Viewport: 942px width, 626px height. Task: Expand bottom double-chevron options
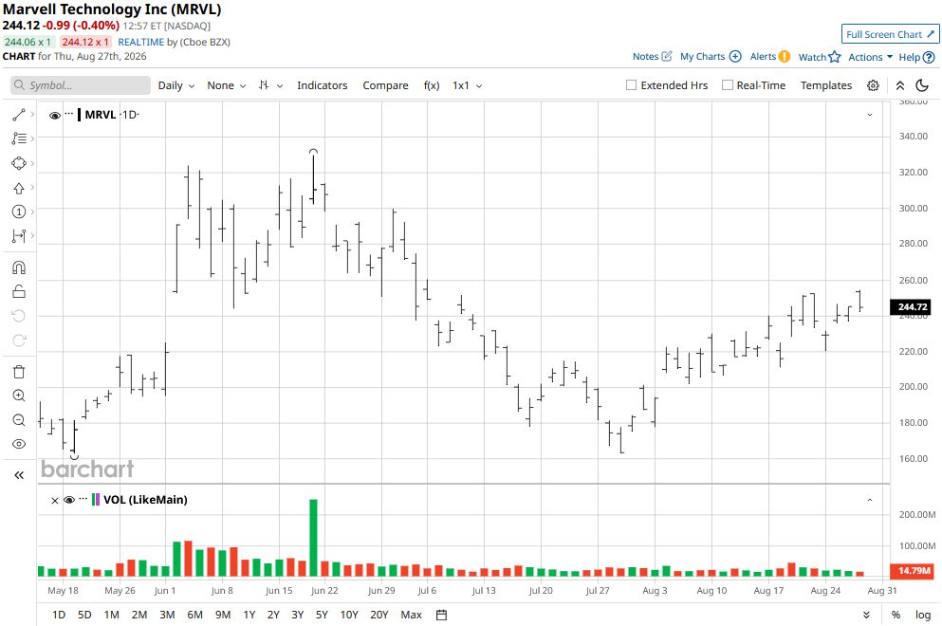pyautogui.click(x=866, y=615)
